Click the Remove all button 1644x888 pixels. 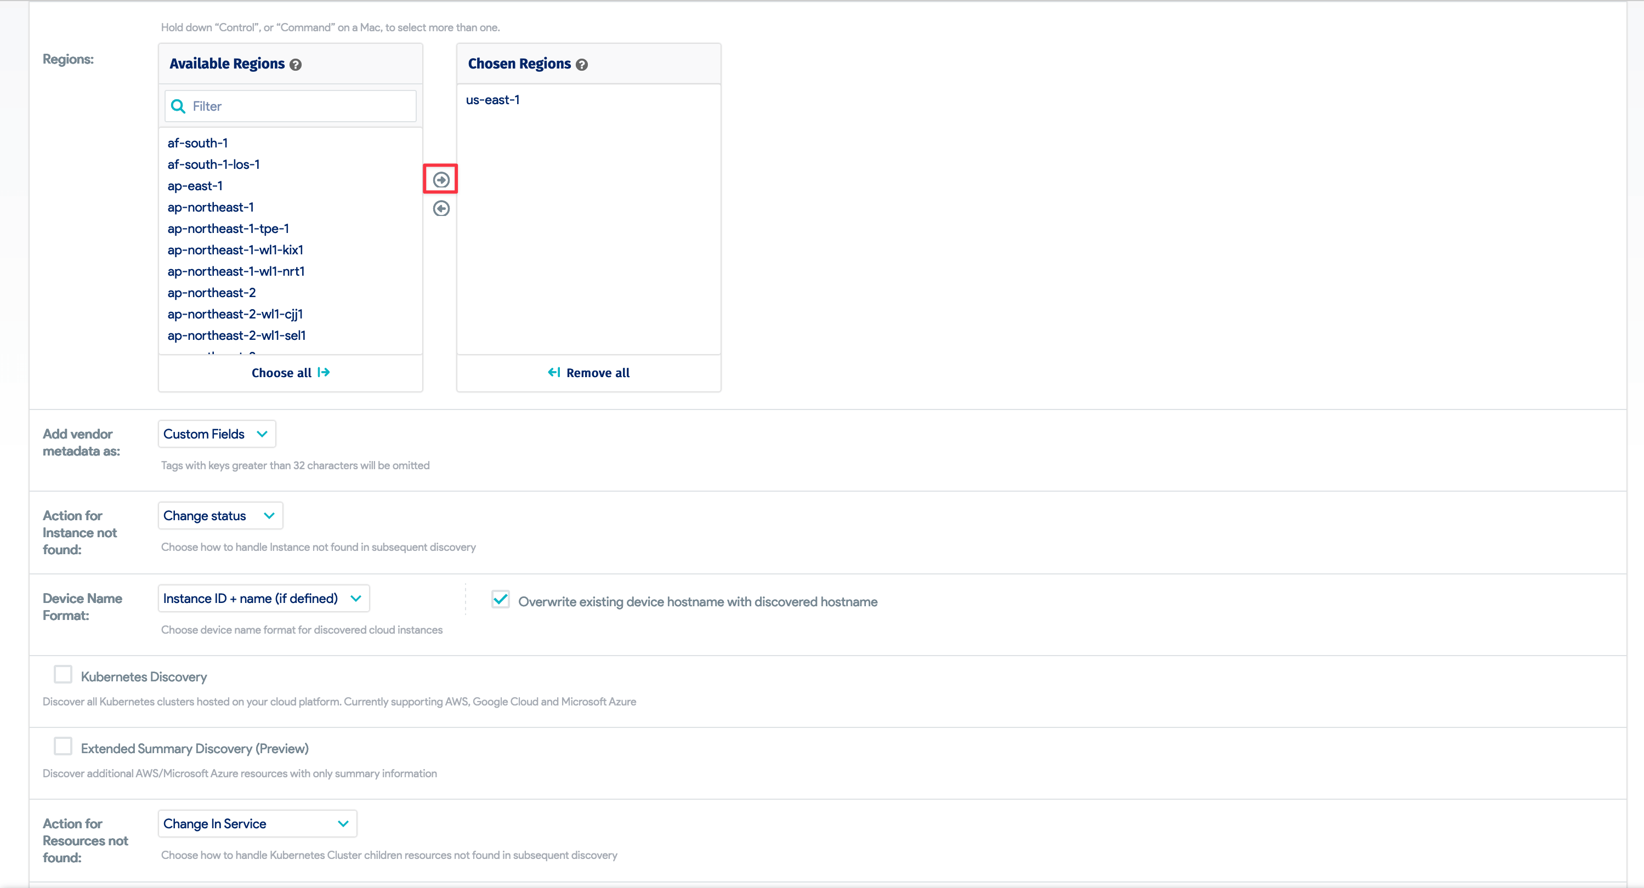point(588,373)
